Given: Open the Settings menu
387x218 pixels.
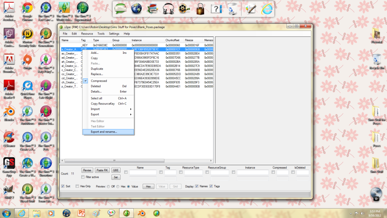Looking at the screenshot, I should (x=114, y=34).
